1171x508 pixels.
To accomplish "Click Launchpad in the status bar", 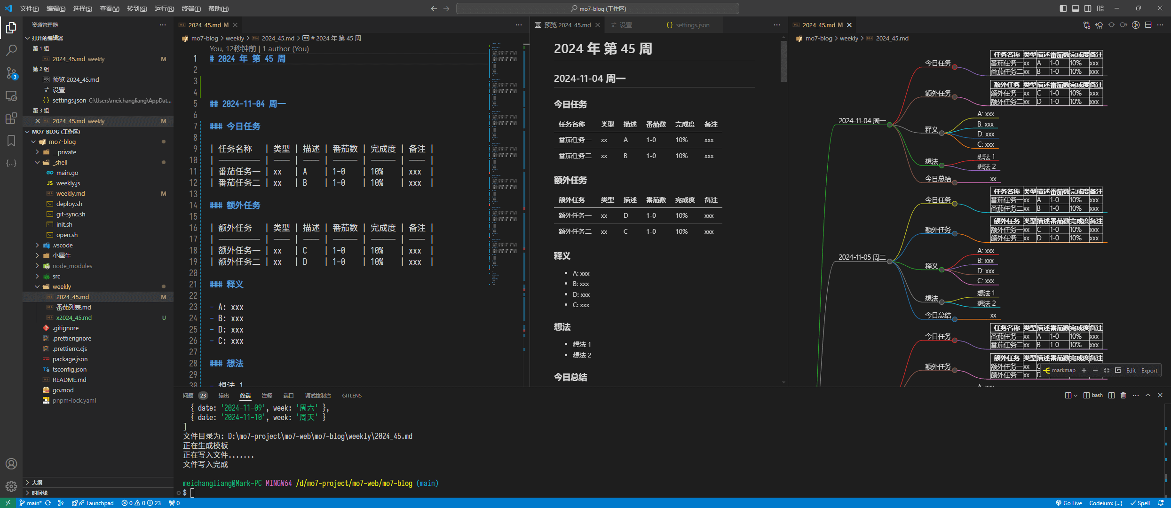I will tap(93, 503).
